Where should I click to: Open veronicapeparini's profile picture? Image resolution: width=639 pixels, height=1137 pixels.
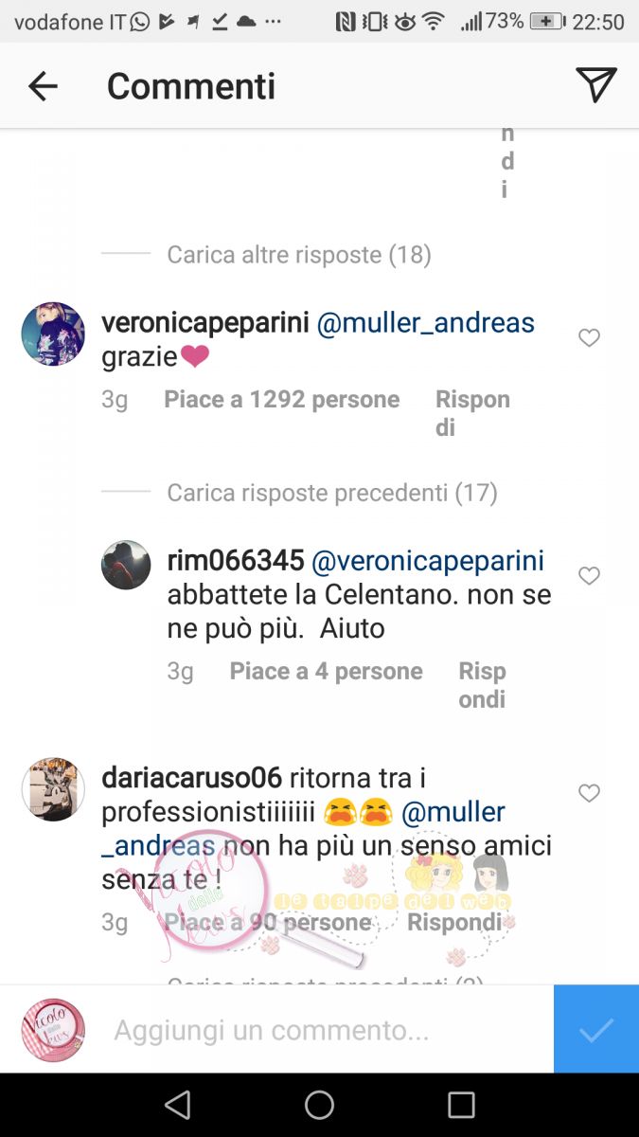pyautogui.click(x=53, y=334)
